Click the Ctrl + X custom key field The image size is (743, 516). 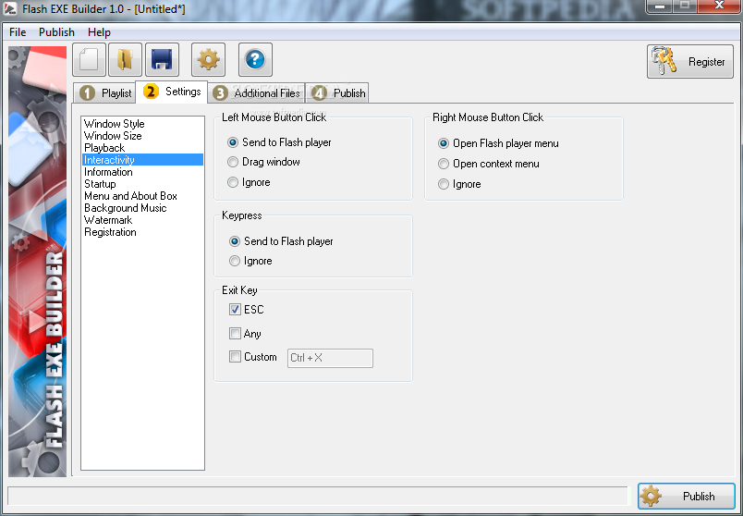coord(330,358)
